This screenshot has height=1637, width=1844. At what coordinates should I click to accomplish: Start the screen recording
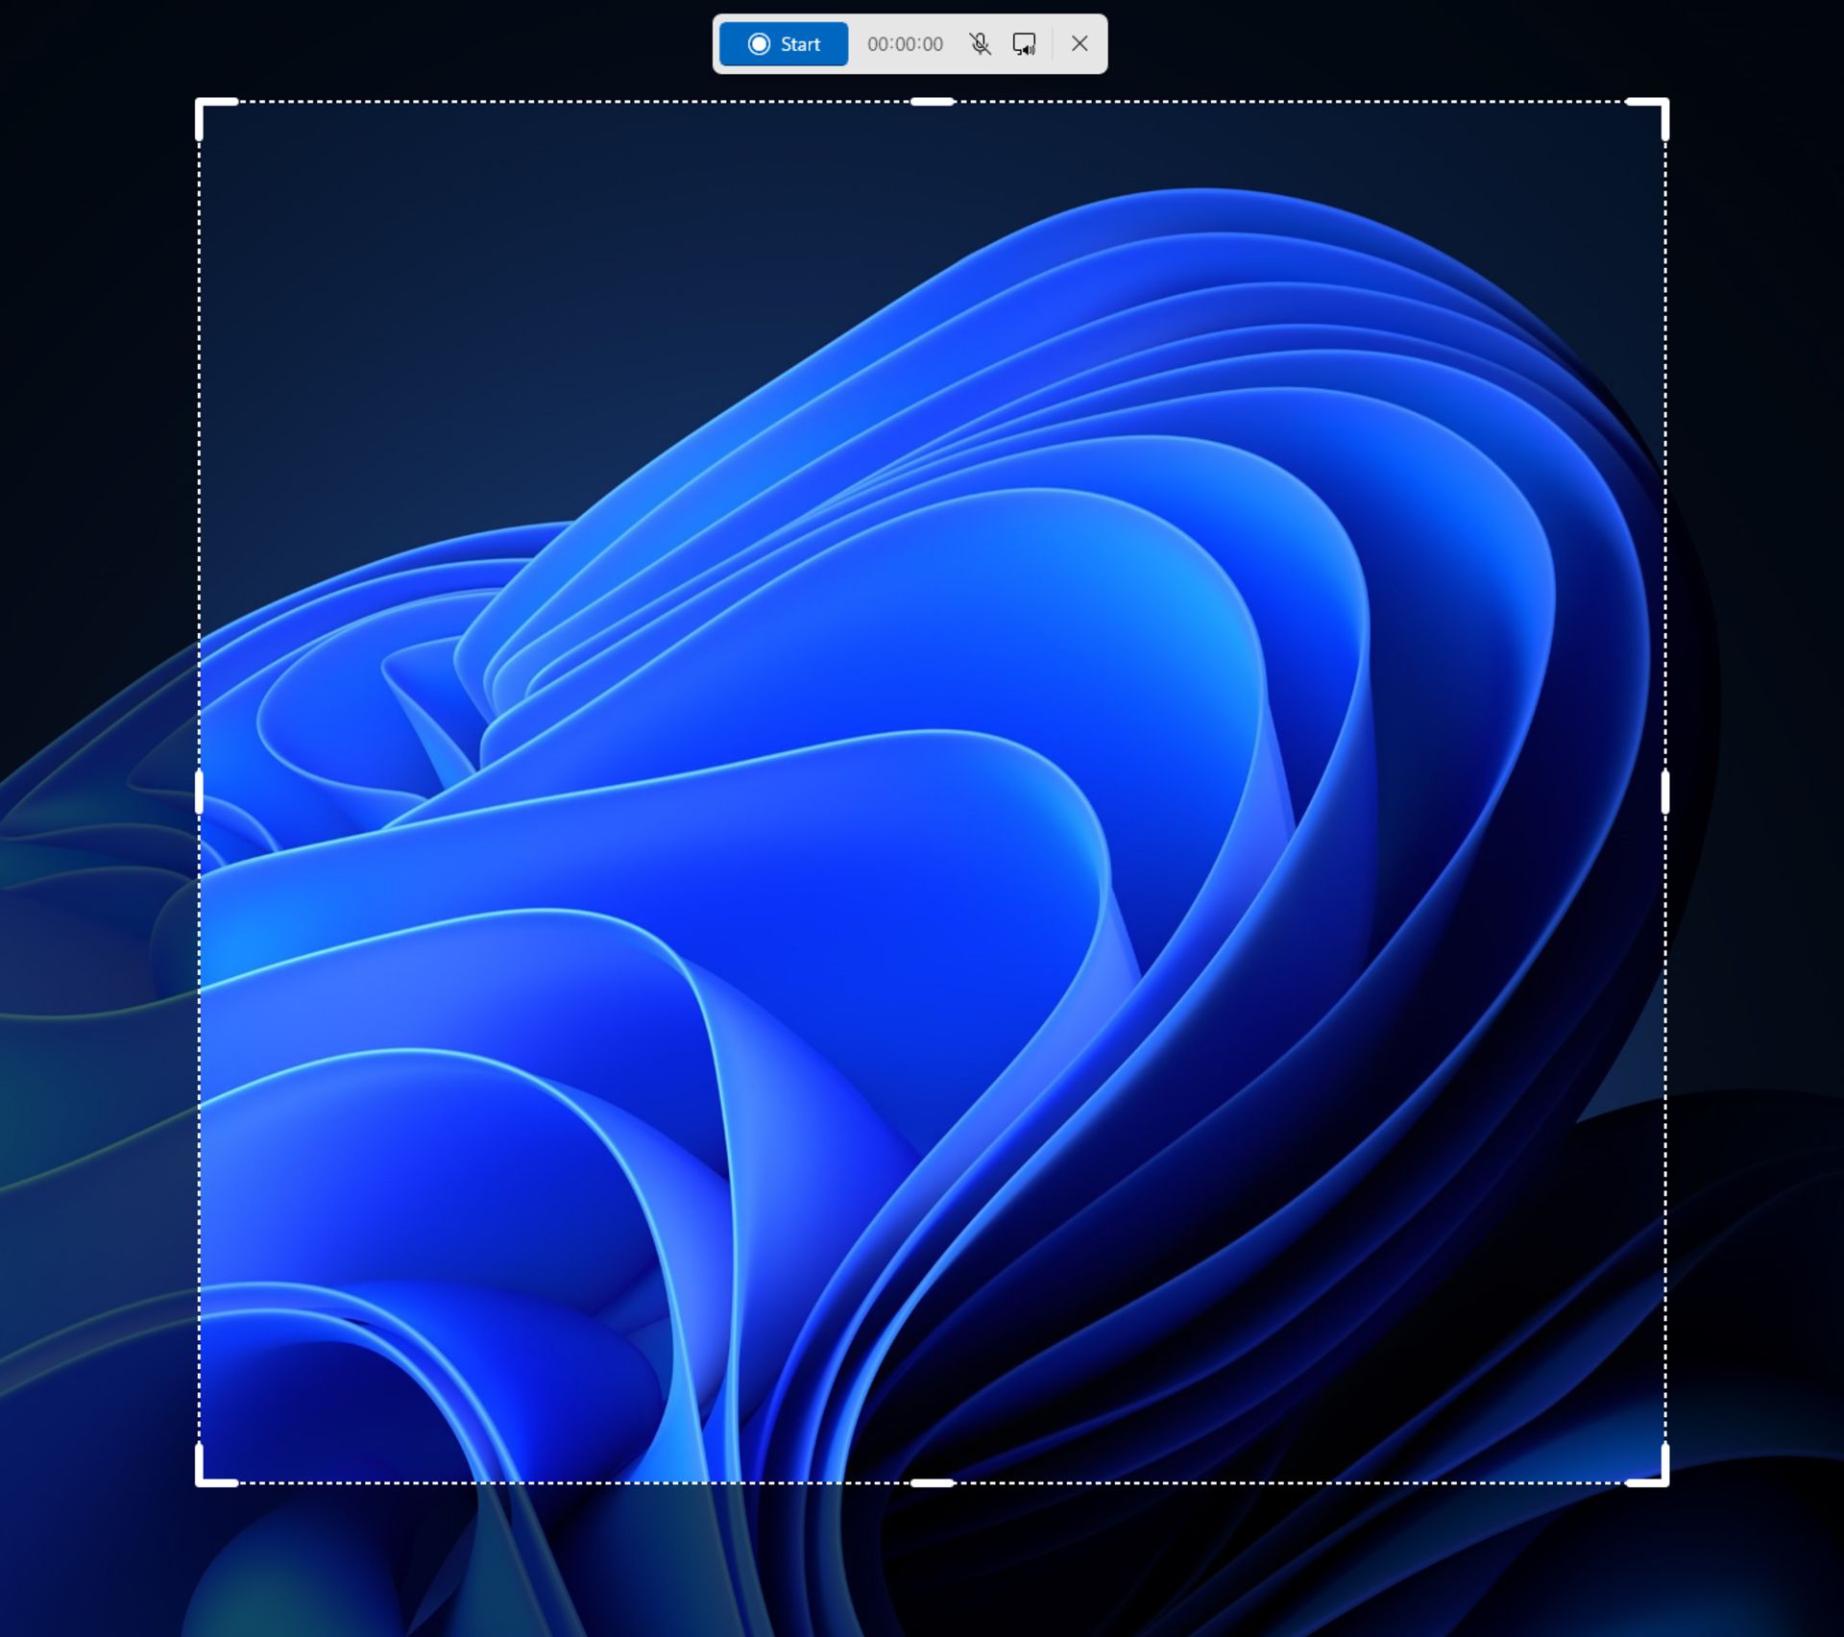pyautogui.click(x=784, y=44)
